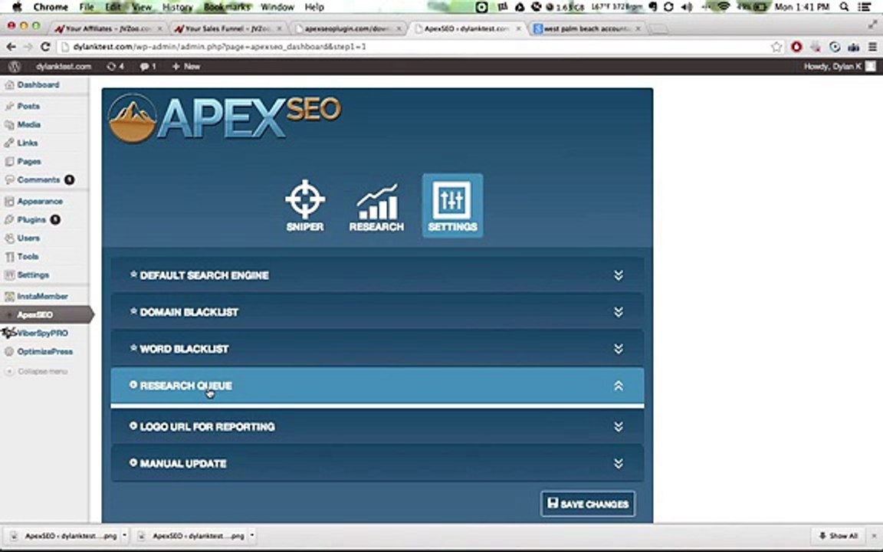
Task: Click the WordPress logo in admin bar
Action: (x=15, y=67)
